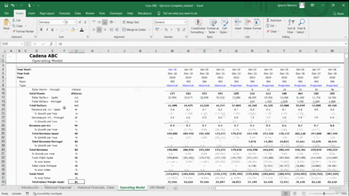
Task: Open Sort & Filter
Action: 291,26
